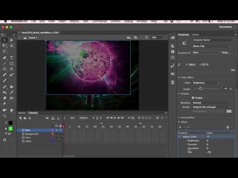
Task: Click the Remove Filter minus icon
Action: click(x=188, y=127)
